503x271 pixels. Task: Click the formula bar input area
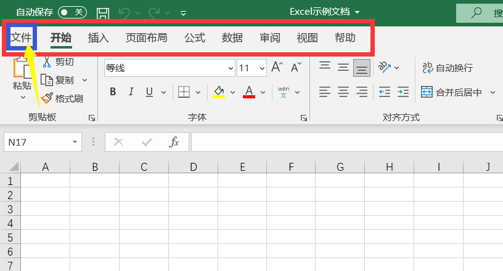coord(347,142)
